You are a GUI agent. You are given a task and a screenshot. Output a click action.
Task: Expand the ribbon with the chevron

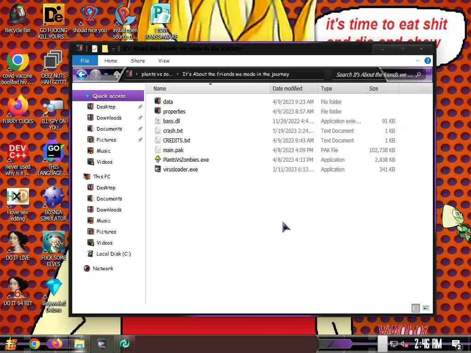tap(418, 61)
